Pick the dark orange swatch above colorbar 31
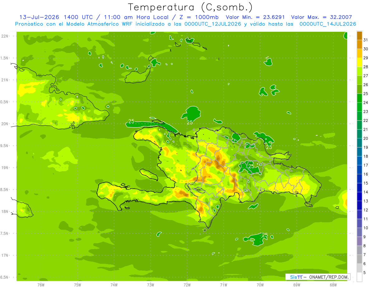 359,36
